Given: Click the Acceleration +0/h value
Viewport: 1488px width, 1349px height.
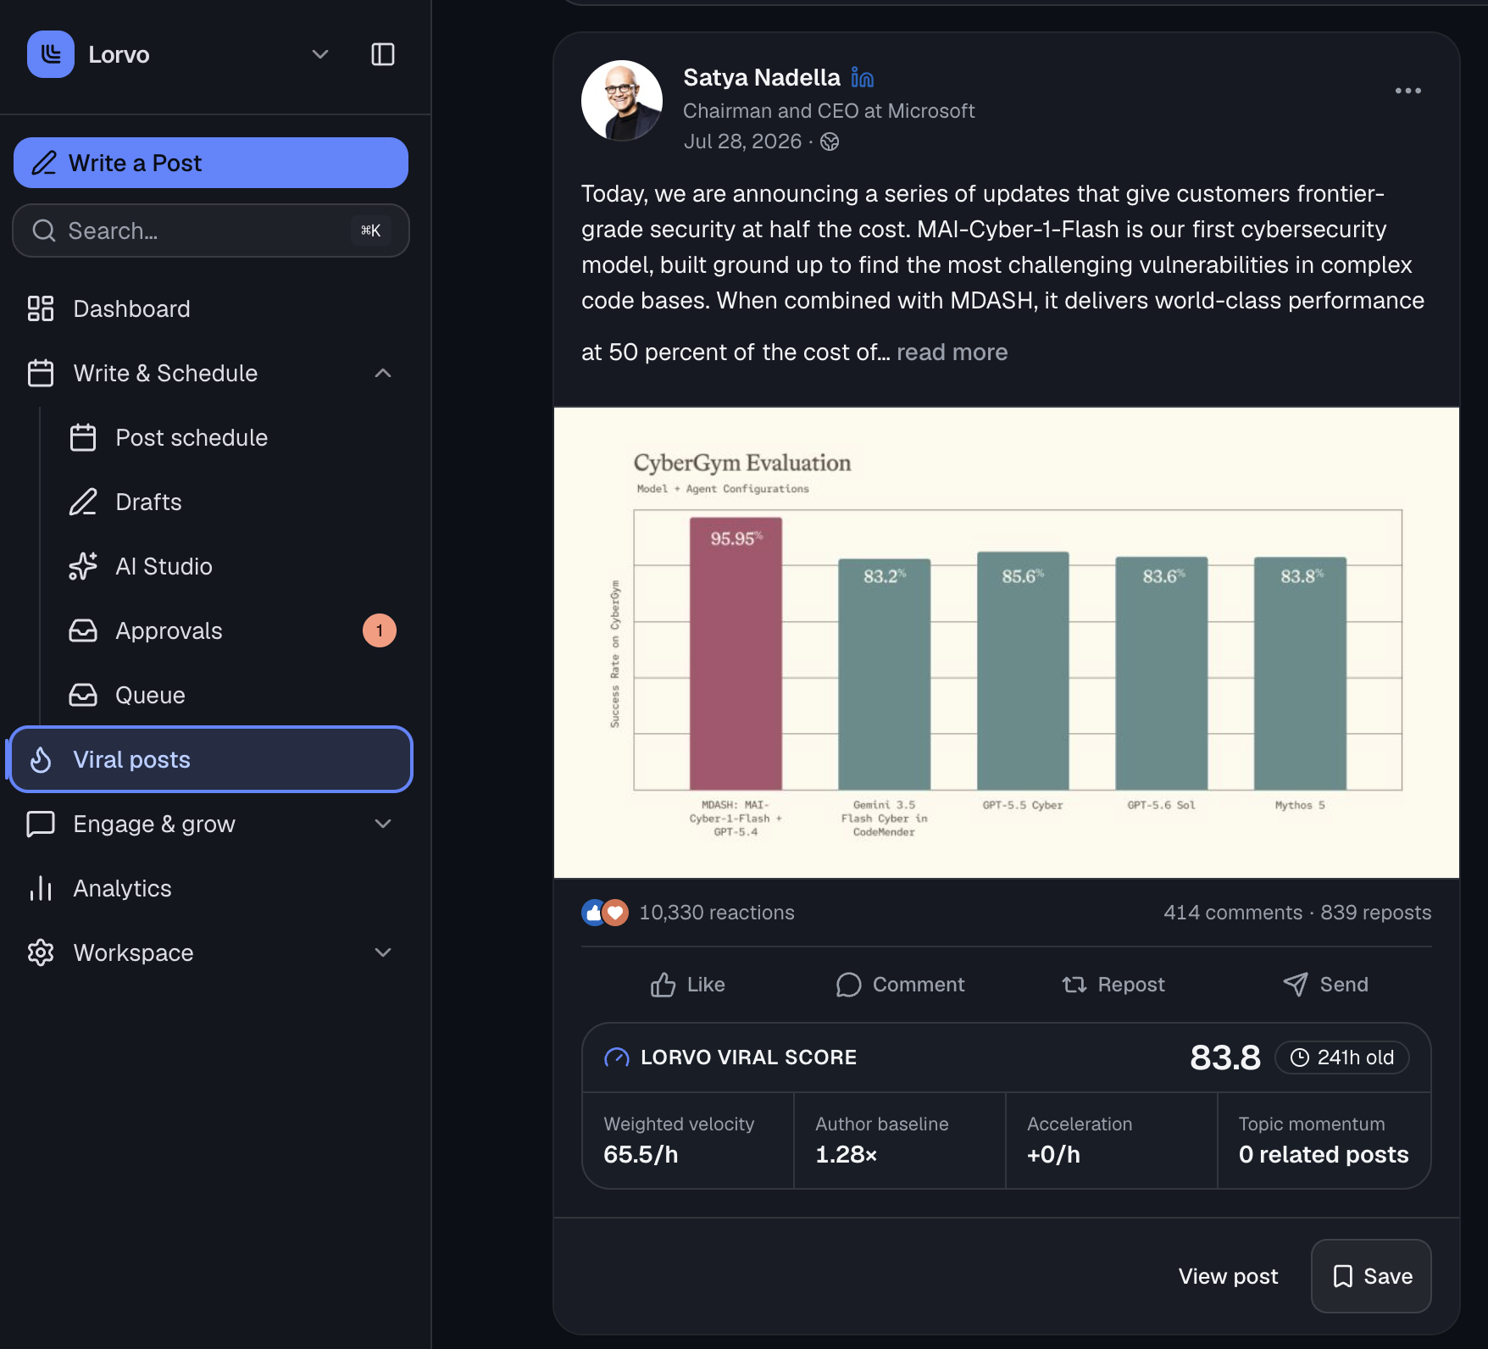Looking at the screenshot, I should click(1053, 1154).
